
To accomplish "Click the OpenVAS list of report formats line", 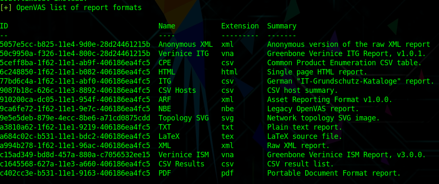I will coord(71,8).
